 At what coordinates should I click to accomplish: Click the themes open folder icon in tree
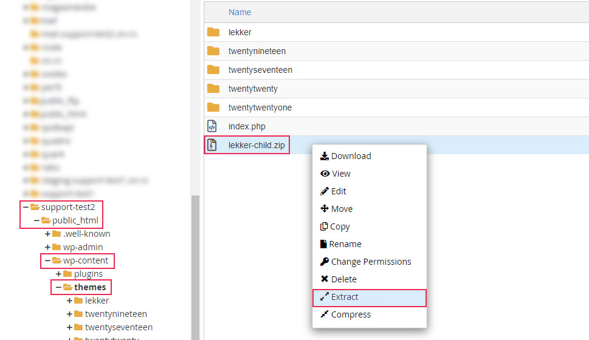67,287
